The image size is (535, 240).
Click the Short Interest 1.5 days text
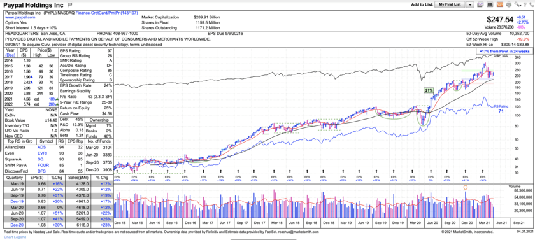31,27
